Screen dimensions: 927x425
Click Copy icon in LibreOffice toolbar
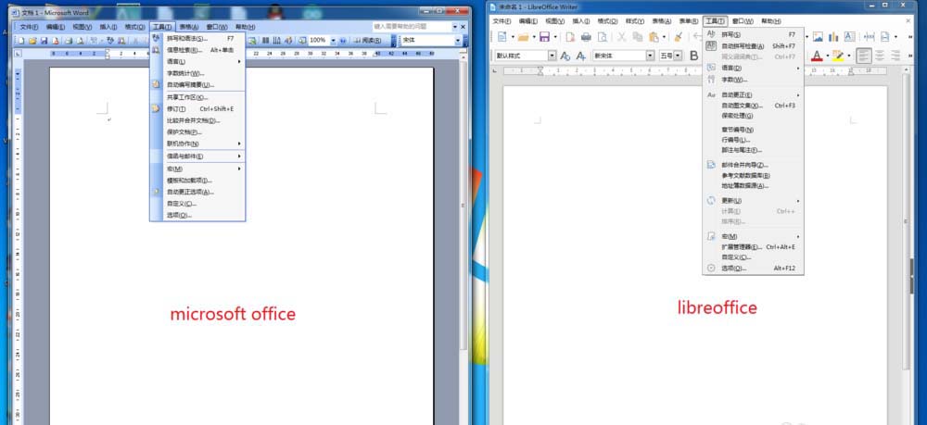click(x=638, y=37)
